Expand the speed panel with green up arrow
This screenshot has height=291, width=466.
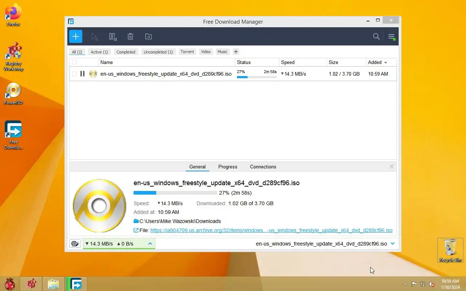tap(150, 244)
